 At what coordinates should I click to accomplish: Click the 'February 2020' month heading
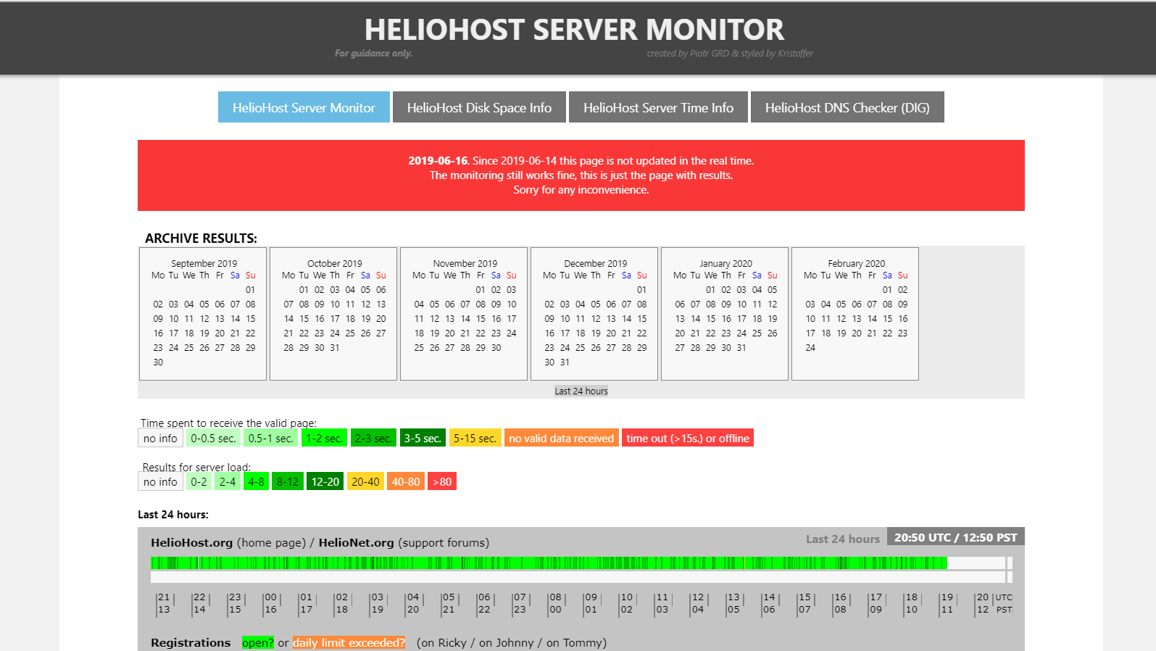coord(857,263)
